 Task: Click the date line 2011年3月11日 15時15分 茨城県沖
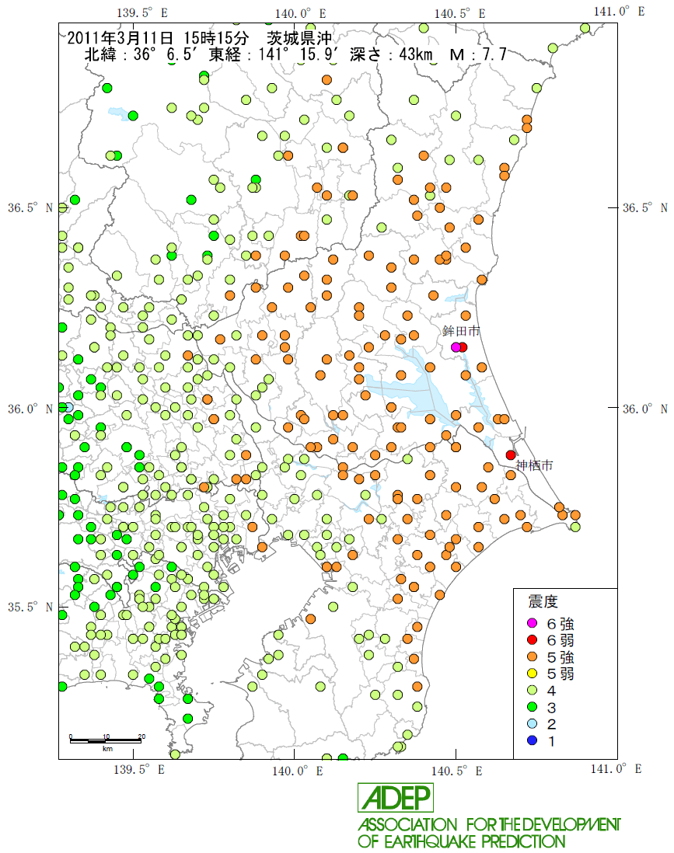(200, 38)
